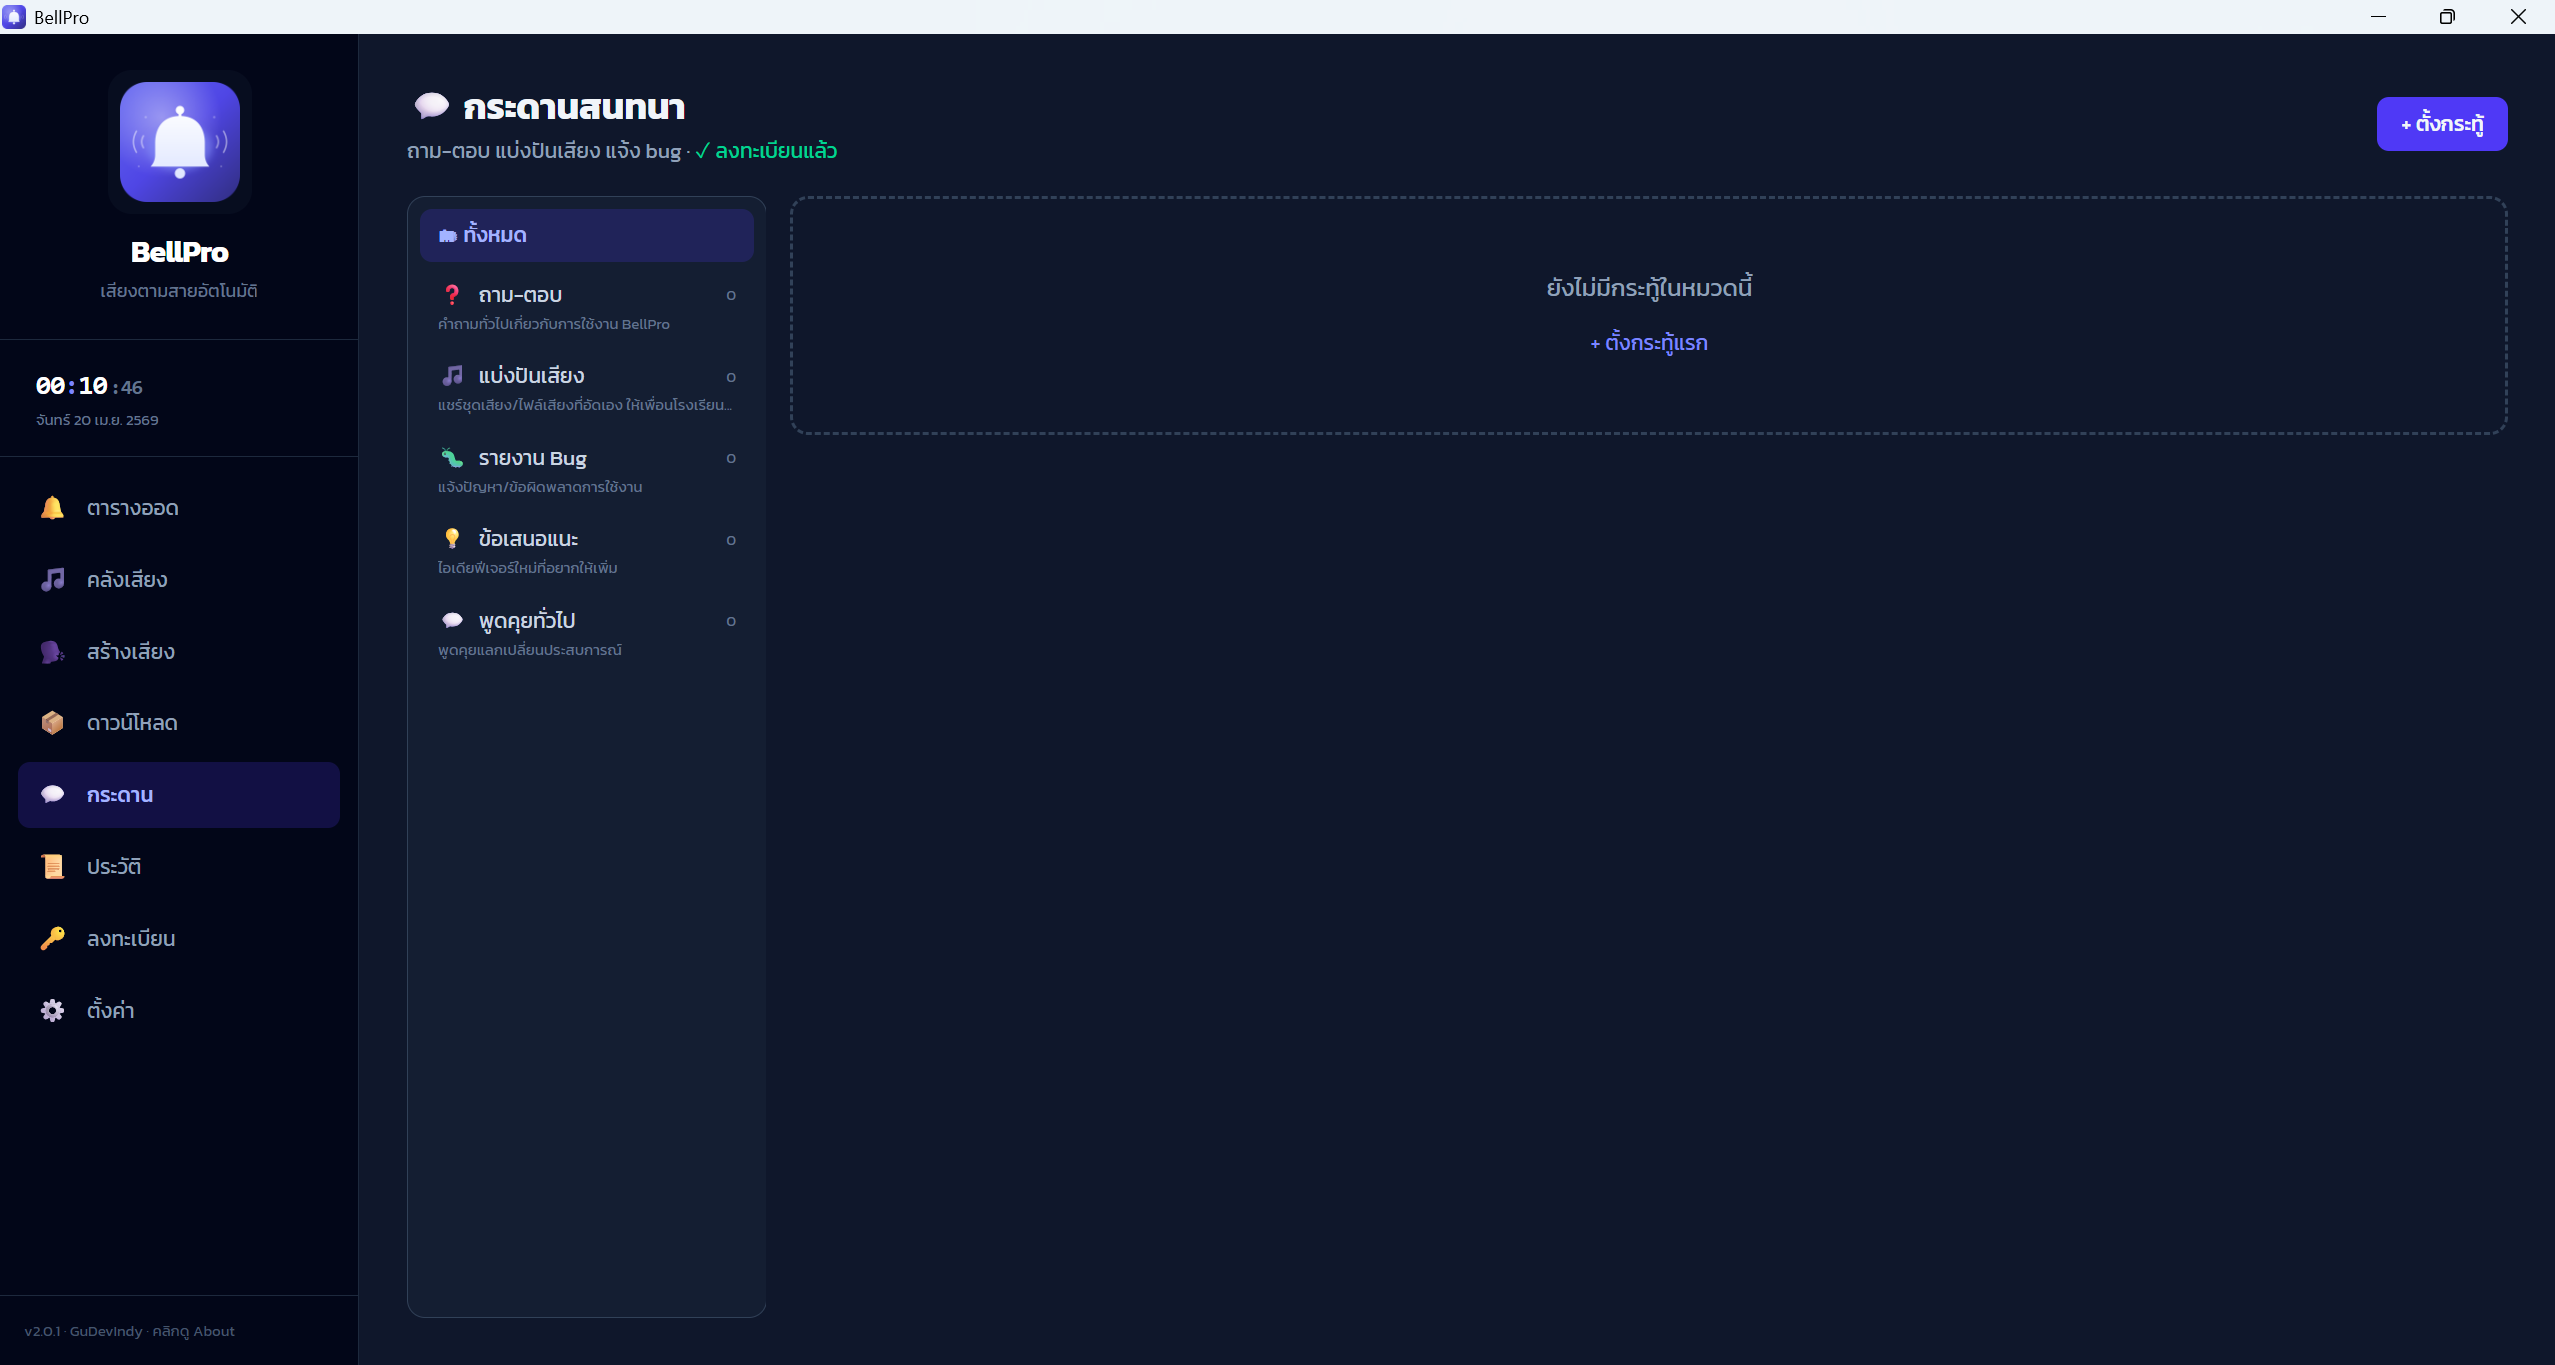The image size is (2555, 1365).
Task: Select the ทั้งหมด category filter
Action: [587, 235]
